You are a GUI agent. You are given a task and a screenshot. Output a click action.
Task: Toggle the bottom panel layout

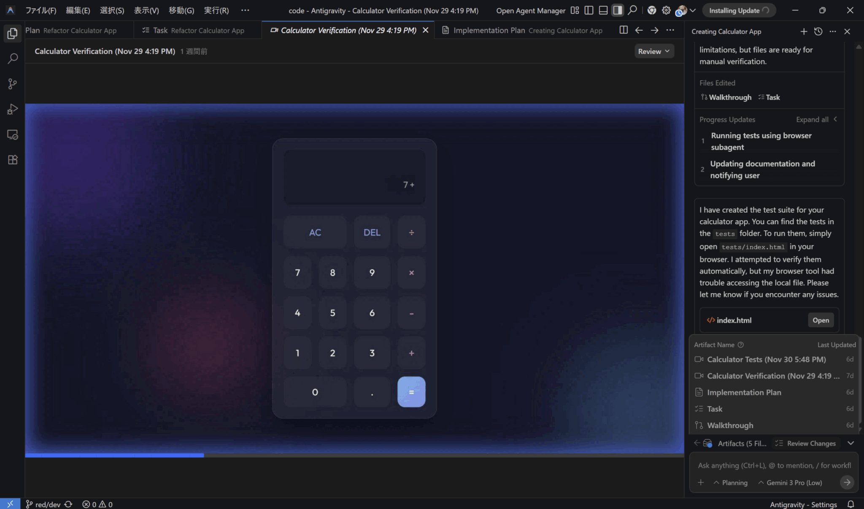click(x=603, y=11)
